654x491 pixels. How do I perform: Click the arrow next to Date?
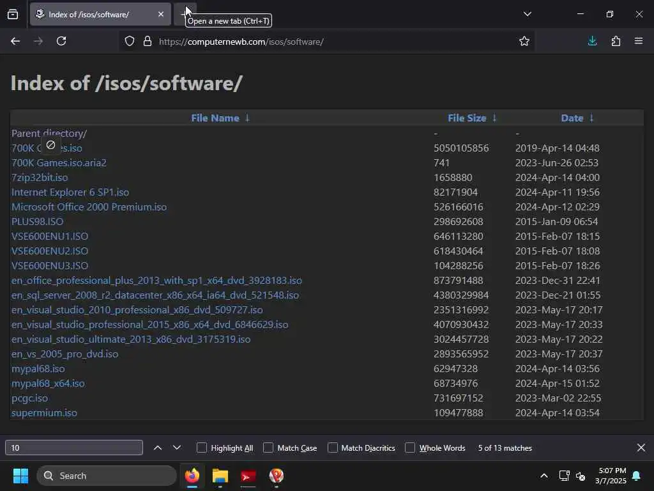pyautogui.click(x=591, y=118)
